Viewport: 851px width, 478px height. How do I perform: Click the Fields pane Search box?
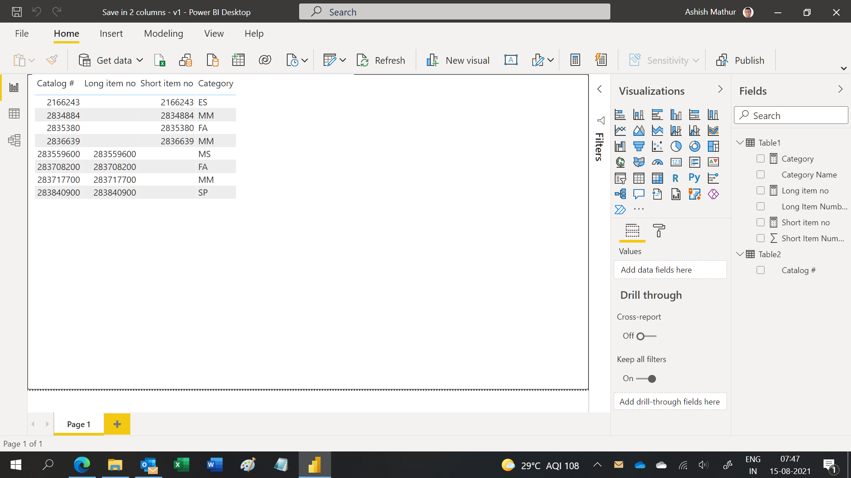791,116
